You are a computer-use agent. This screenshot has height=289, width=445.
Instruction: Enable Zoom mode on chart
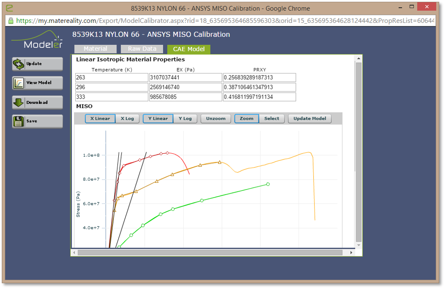(246, 118)
